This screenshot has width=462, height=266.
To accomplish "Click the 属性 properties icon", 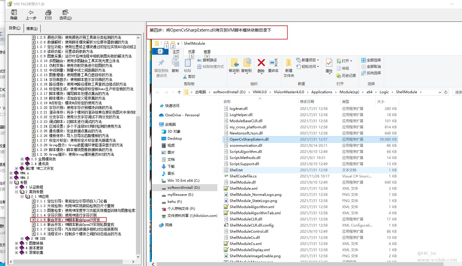I will (329, 63).
